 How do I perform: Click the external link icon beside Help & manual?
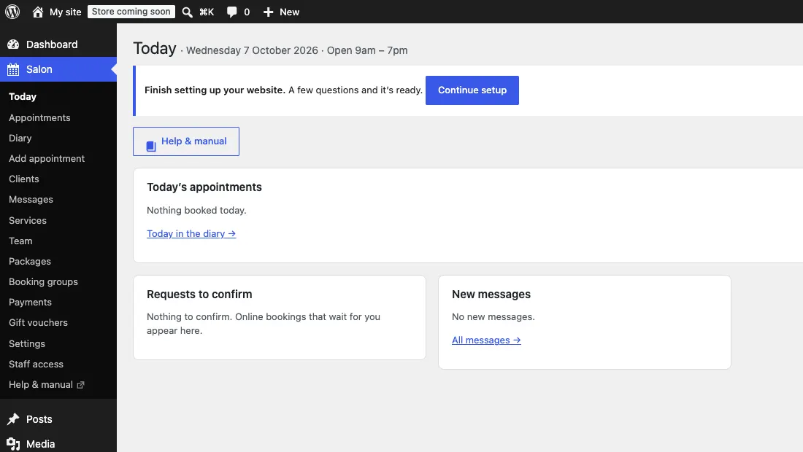coord(80,385)
